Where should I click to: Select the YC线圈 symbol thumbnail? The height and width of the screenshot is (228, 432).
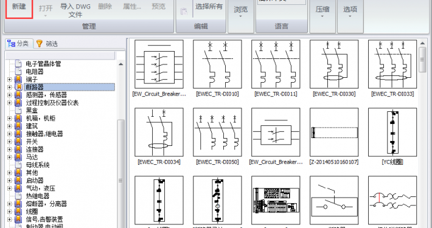point(392,132)
